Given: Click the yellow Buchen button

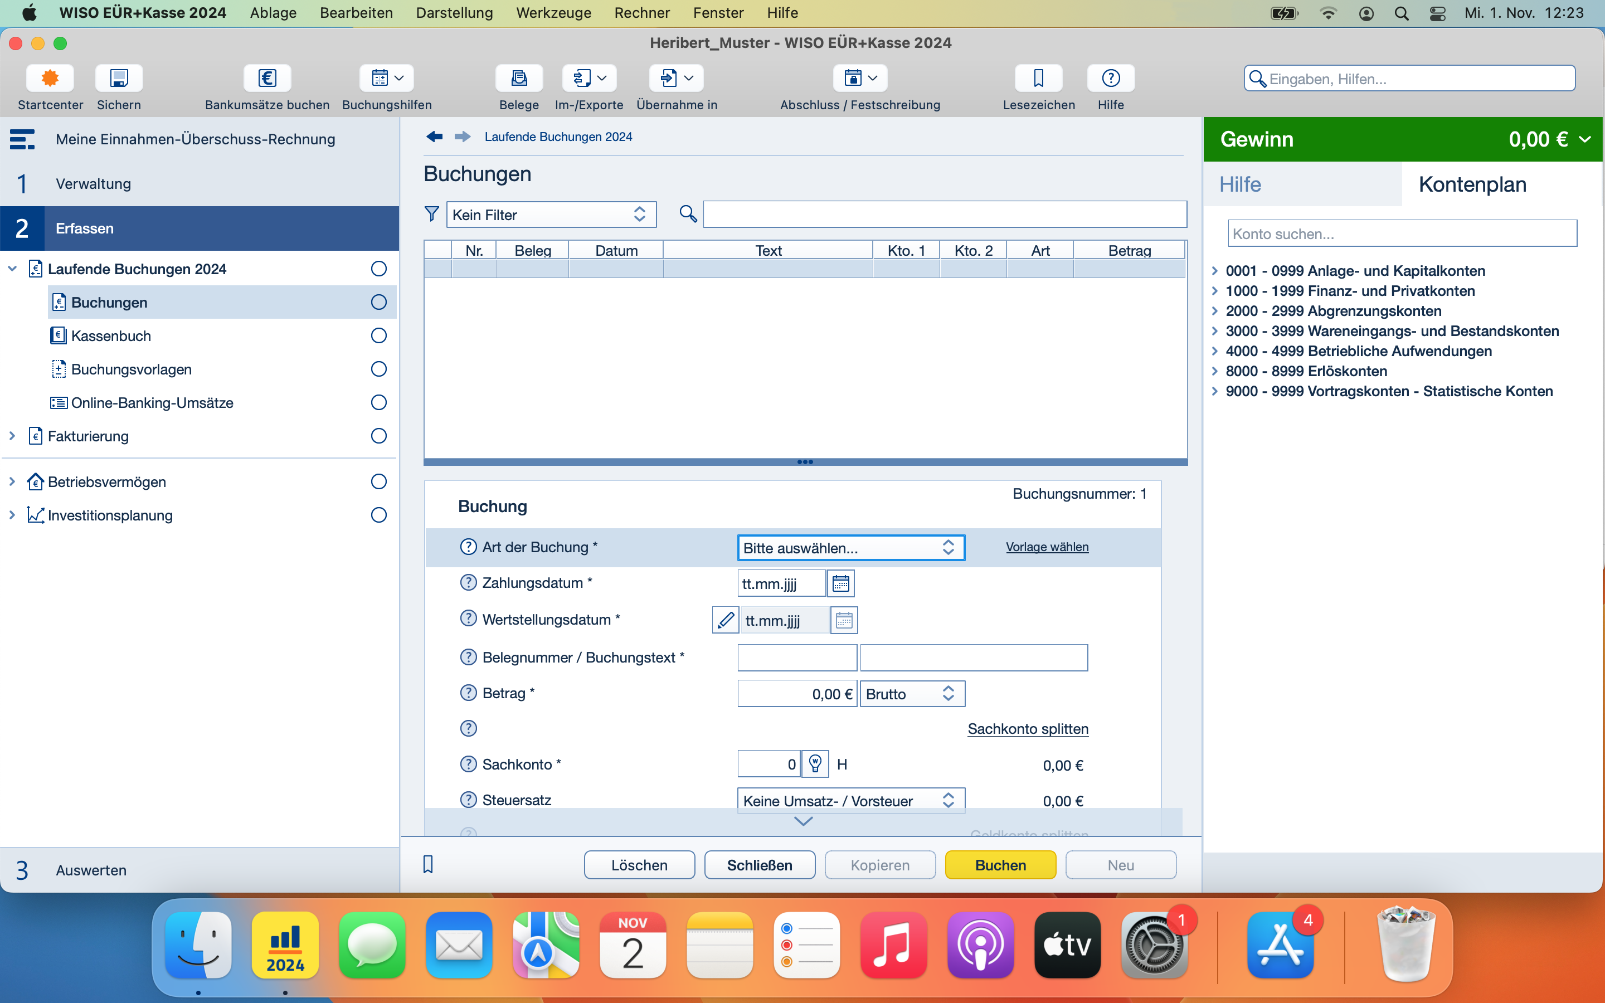Looking at the screenshot, I should pyautogui.click(x=1001, y=865).
